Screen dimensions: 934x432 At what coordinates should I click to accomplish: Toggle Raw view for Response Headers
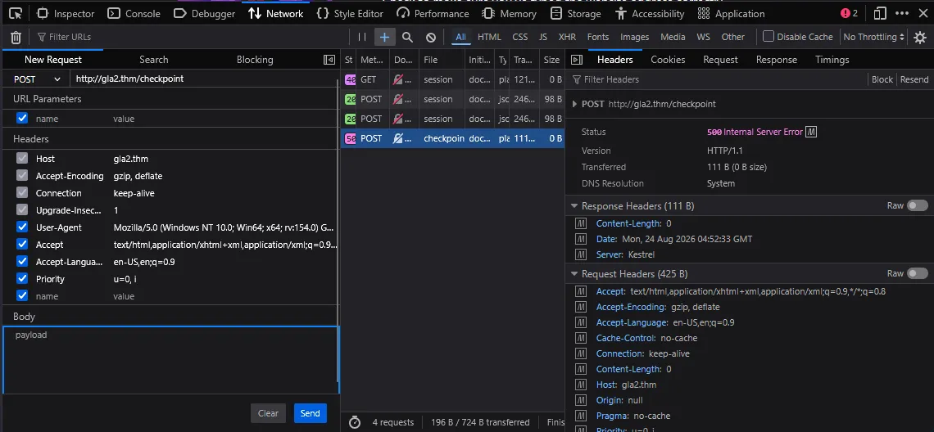[918, 206]
